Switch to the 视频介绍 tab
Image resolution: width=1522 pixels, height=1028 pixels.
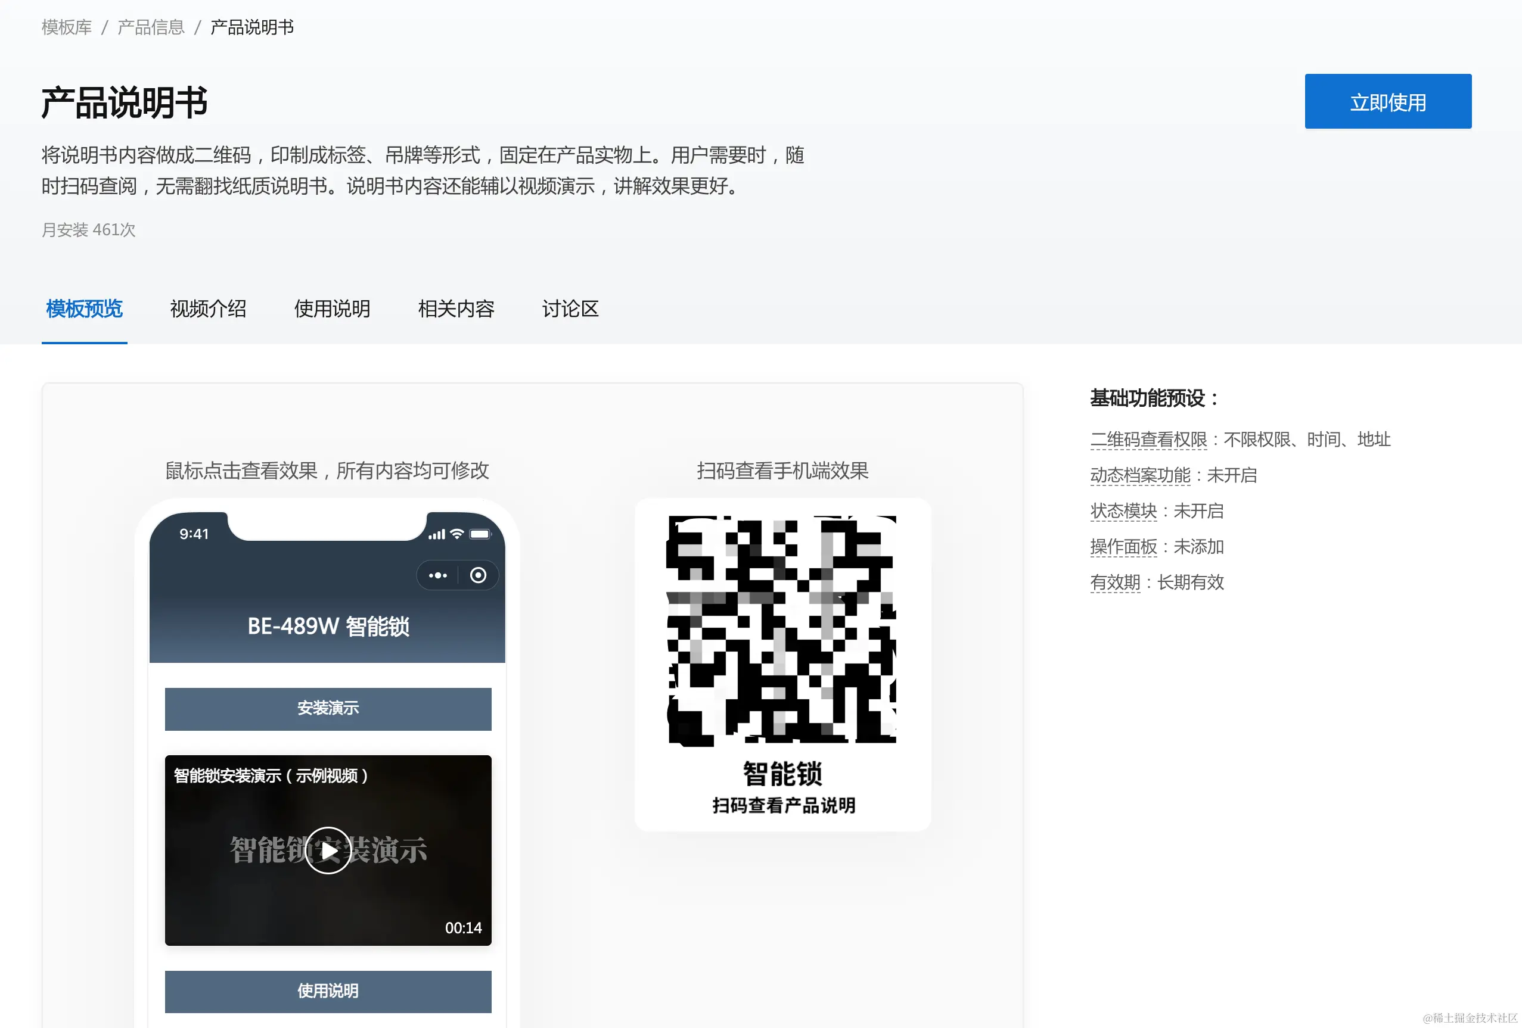(x=208, y=309)
